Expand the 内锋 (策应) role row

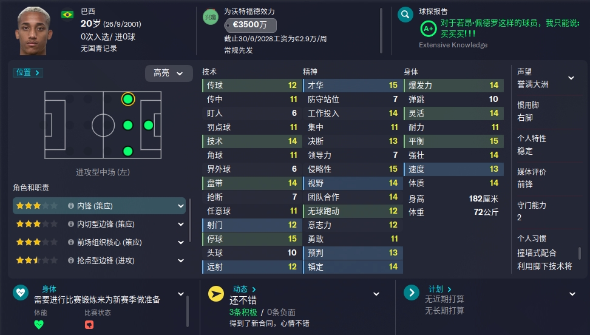[100, 206]
